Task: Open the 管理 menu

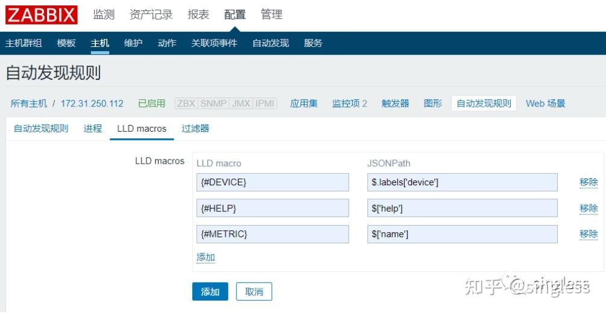Action: tap(271, 14)
